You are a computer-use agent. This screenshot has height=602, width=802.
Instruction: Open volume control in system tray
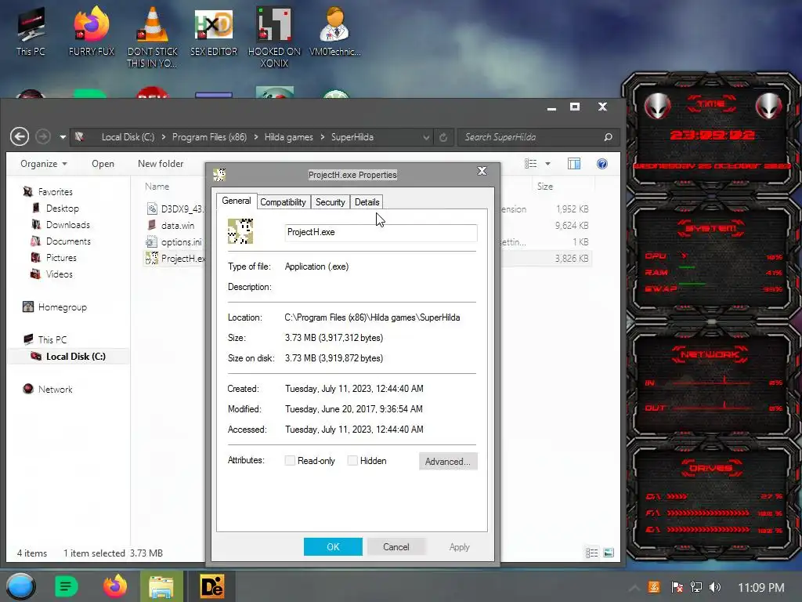715,587
